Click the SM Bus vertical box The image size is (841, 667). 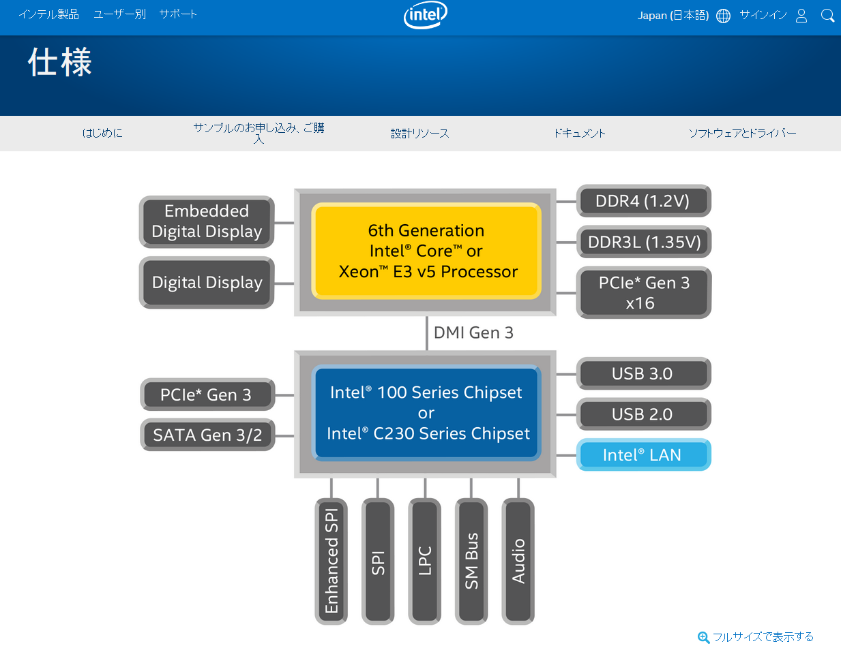[471, 561]
